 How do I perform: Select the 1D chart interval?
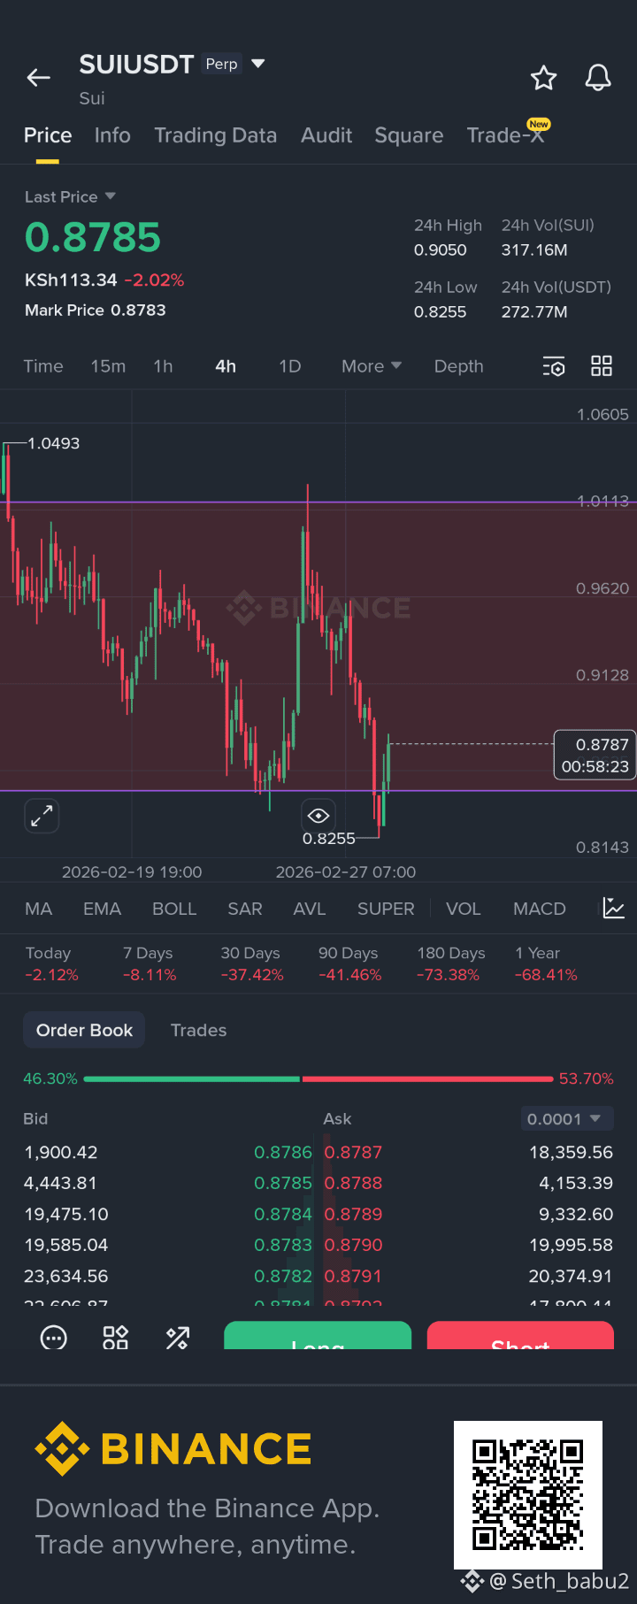(290, 366)
